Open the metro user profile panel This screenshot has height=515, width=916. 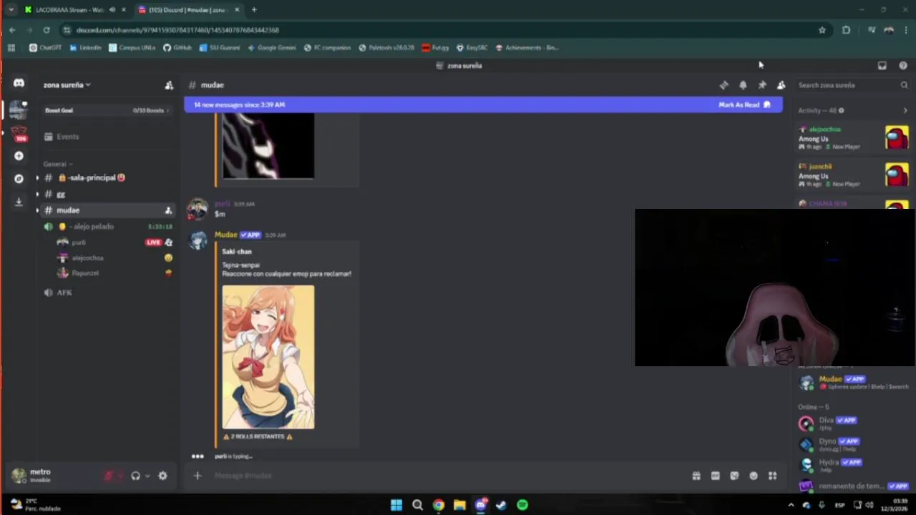click(50, 476)
